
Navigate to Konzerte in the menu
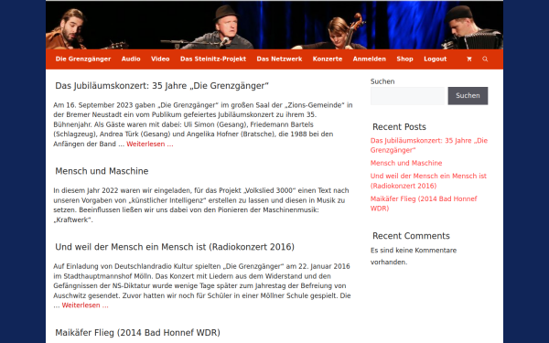pyautogui.click(x=328, y=59)
